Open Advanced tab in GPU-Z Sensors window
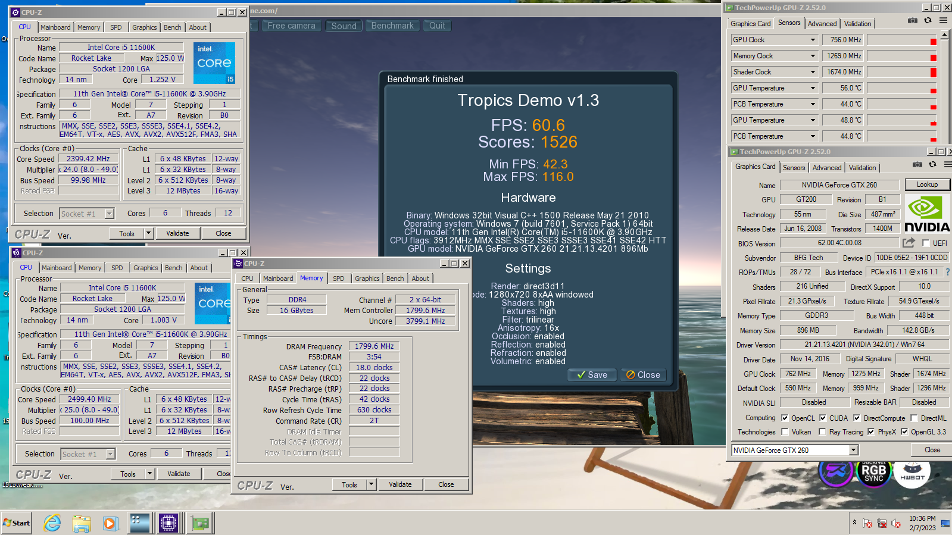952x535 pixels. (822, 24)
